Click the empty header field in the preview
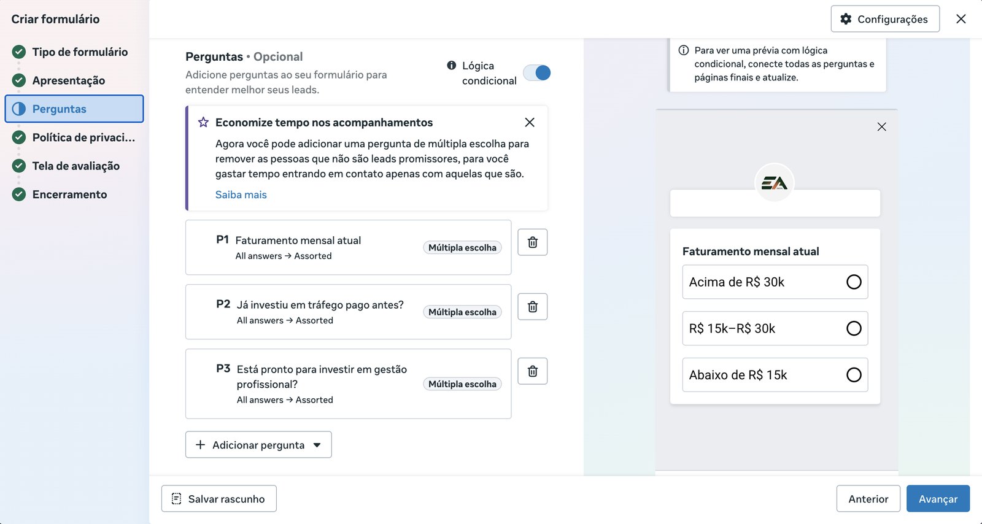This screenshot has height=524, width=982. pyautogui.click(x=775, y=203)
